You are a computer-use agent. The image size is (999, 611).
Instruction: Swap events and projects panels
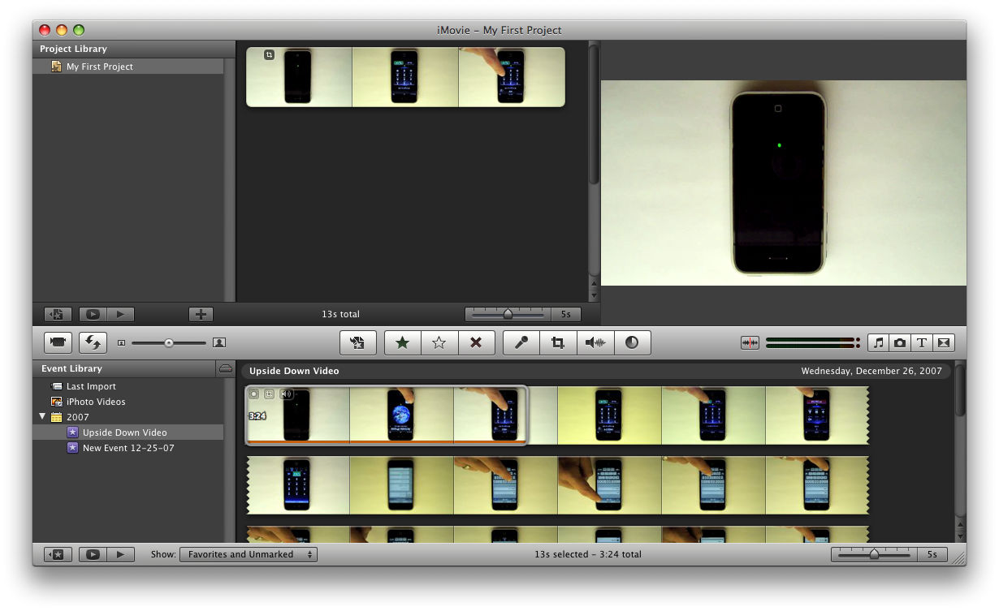coord(93,342)
